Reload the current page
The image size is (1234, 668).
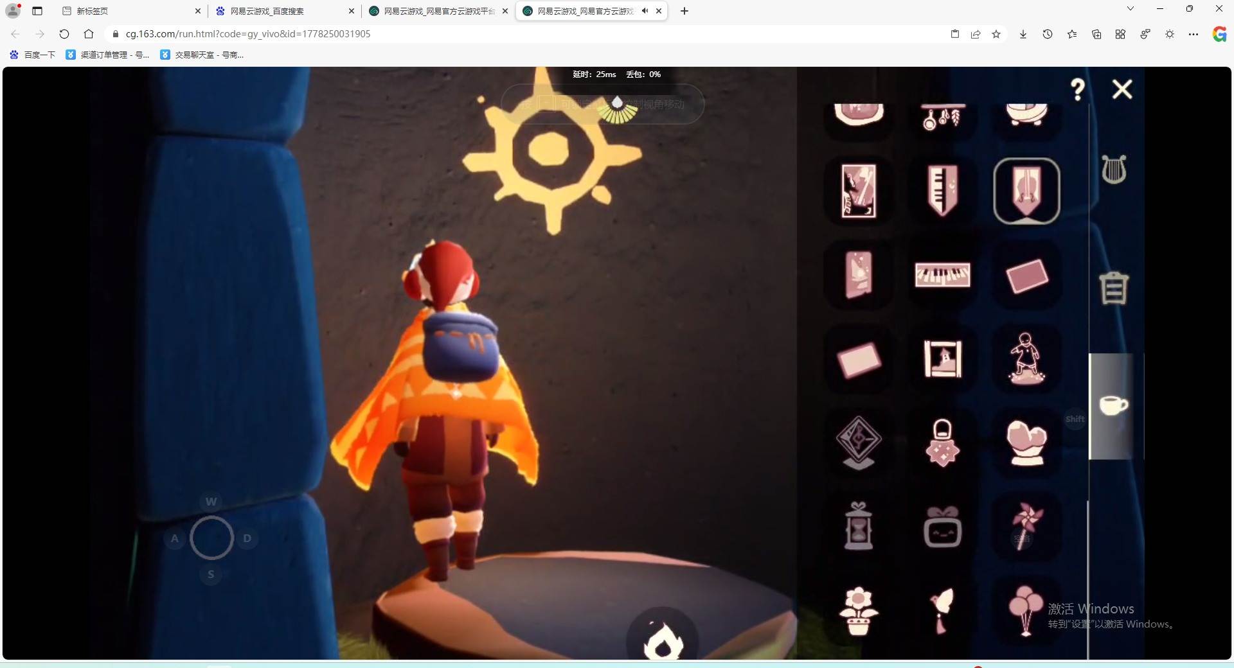pyautogui.click(x=64, y=34)
